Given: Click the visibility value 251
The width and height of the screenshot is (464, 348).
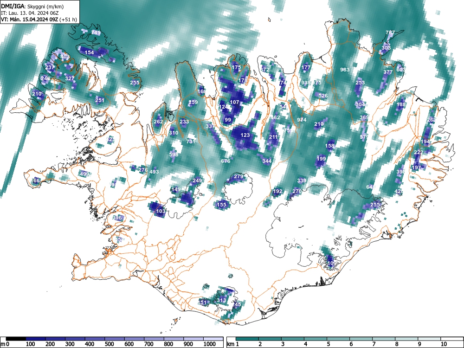Looking at the screenshot, I should coord(100,100).
